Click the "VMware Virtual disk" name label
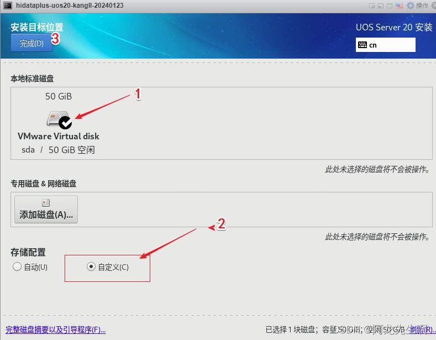The width and height of the screenshot is (436, 340). pos(59,136)
